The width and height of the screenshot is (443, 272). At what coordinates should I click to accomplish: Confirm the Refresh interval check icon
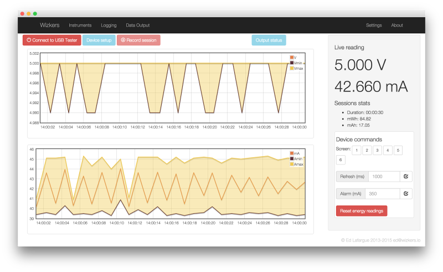pos(406,176)
